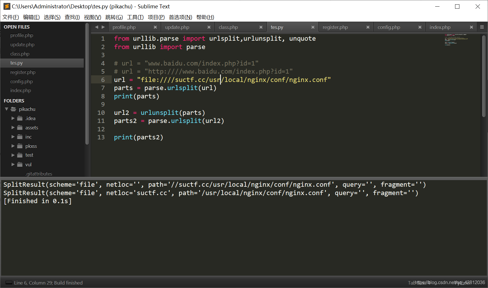Click the .idea folder icon
The image size is (488, 288).
tap(20, 118)
